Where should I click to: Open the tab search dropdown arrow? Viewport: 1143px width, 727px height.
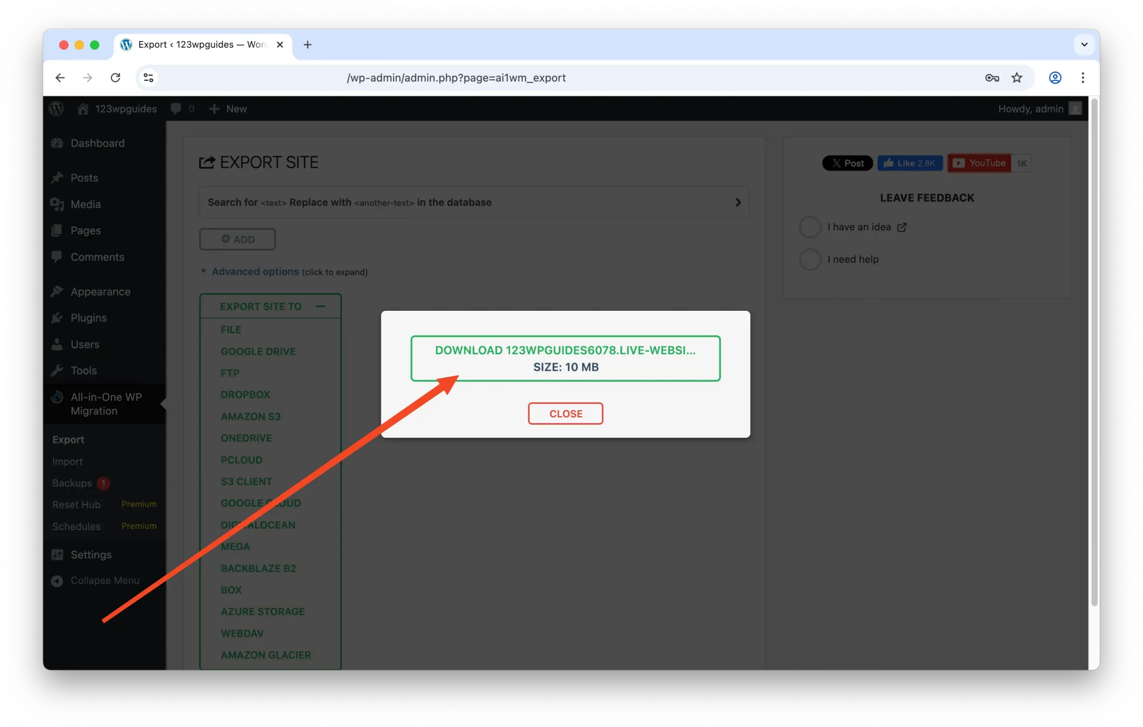1084,45
